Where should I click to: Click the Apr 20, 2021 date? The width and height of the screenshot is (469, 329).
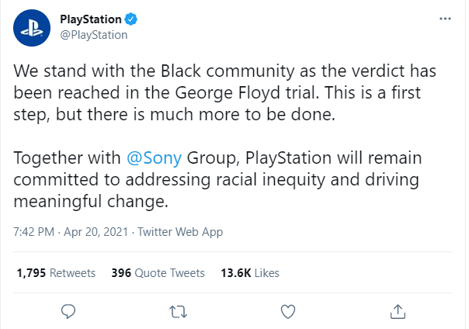tap(96, 232)
